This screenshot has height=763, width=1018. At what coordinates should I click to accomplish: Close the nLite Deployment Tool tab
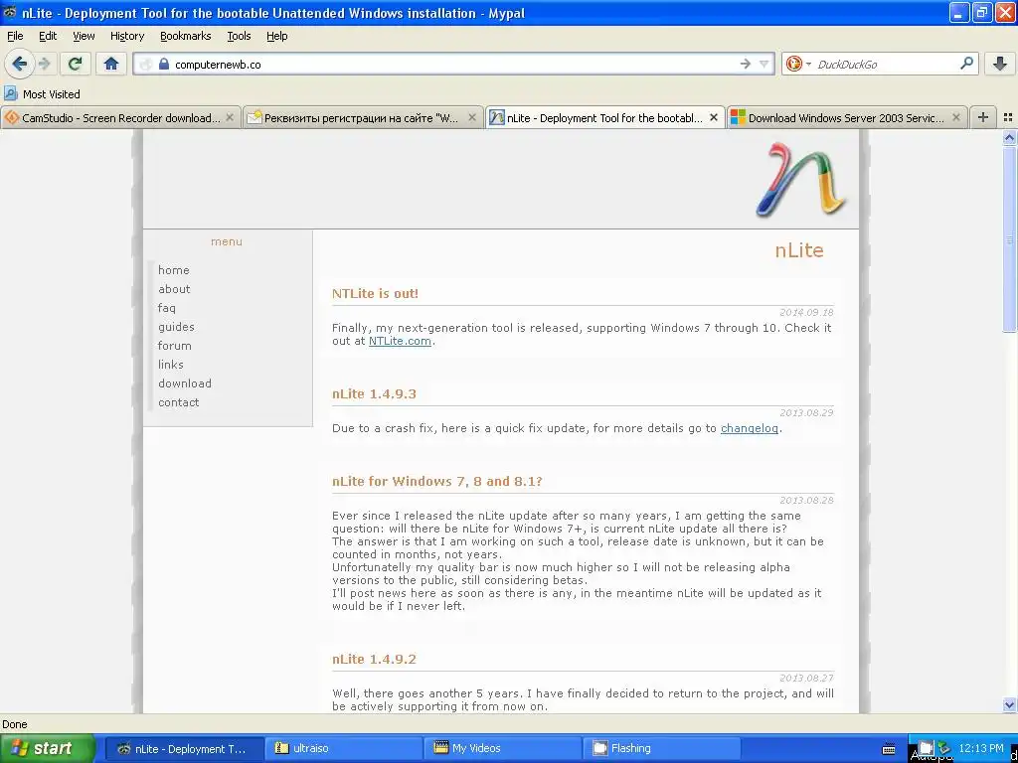(x=714, y=117)
